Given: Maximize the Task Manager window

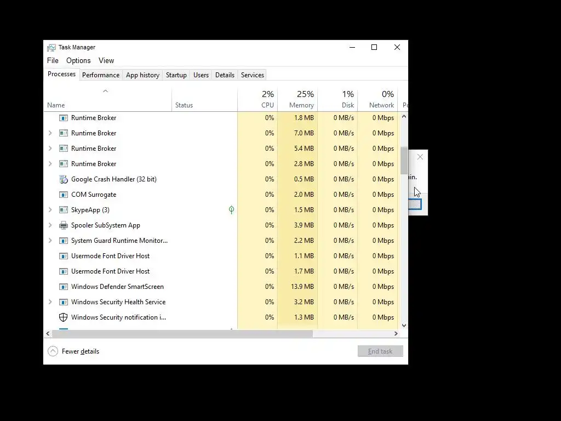Looking at the screenshot, I should point(374,47).
